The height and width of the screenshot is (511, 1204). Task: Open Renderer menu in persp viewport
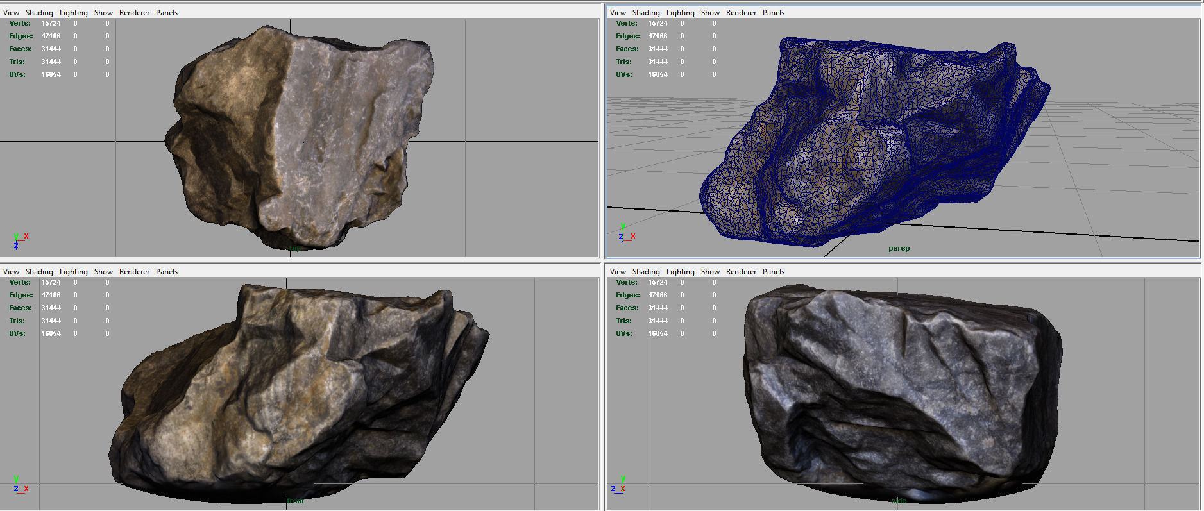click(x=741, y=13)
